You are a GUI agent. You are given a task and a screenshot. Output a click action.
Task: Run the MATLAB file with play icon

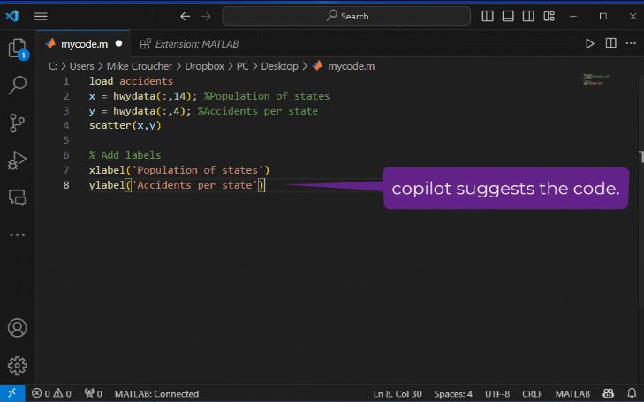590,43
